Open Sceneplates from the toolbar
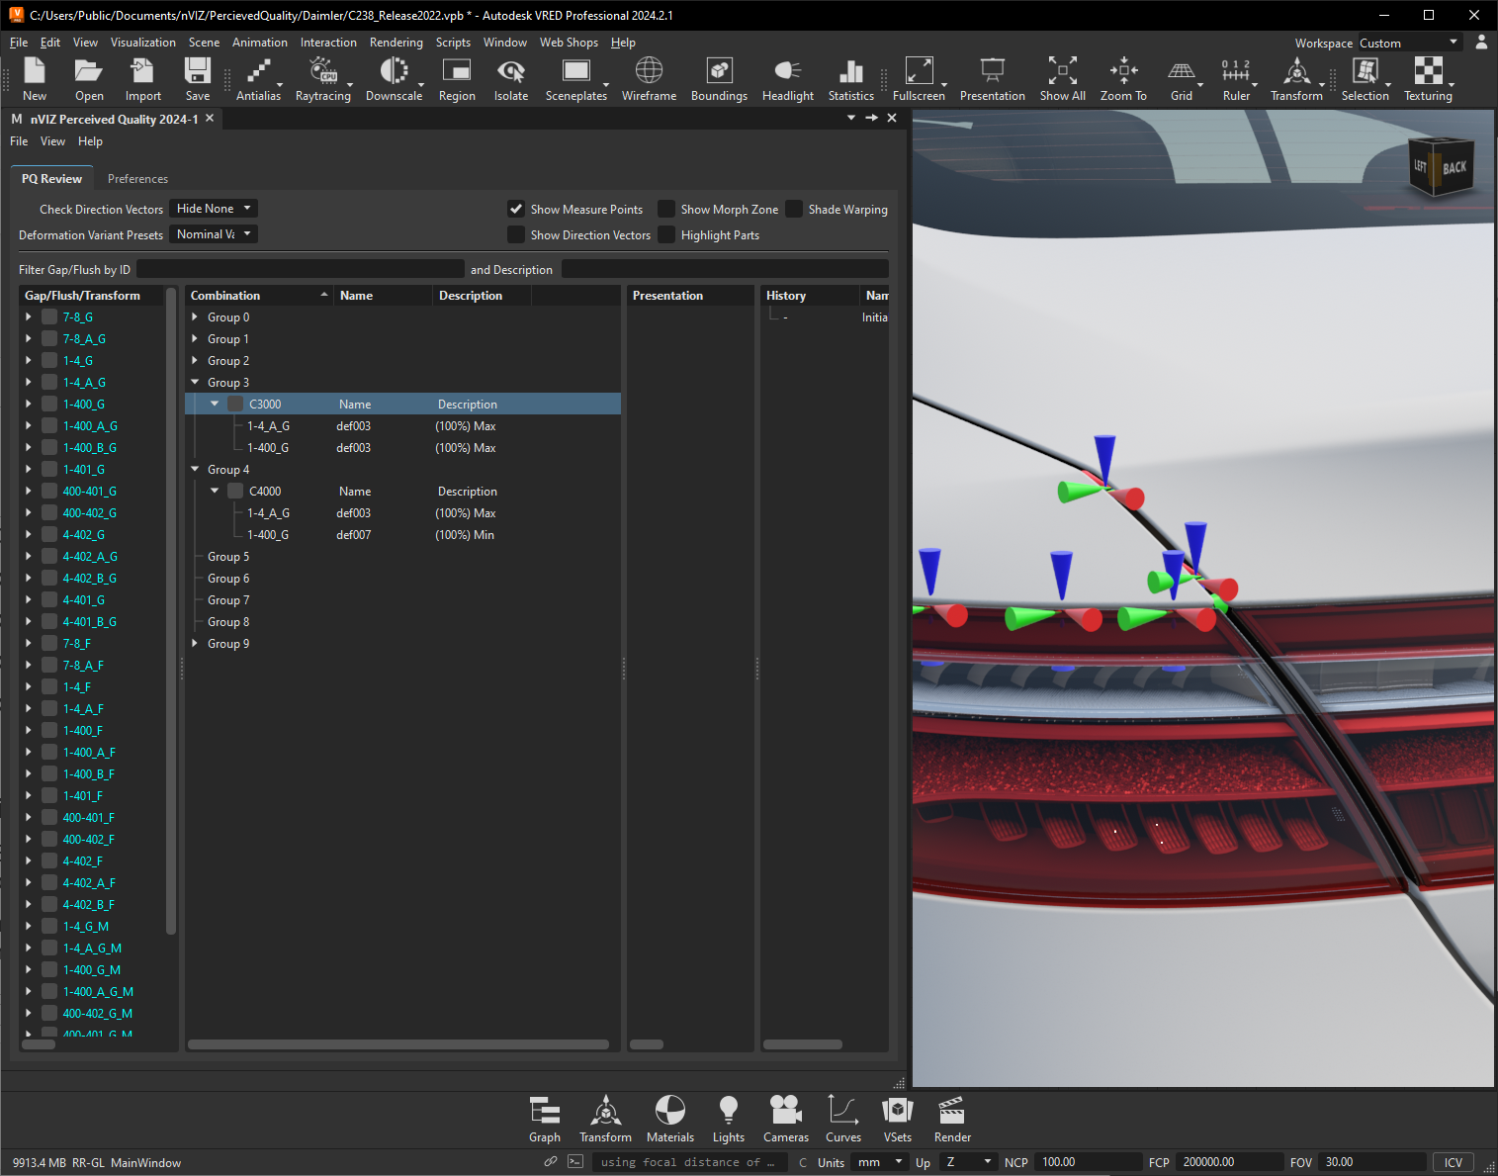The image size is (1498, 1176). (576, 79)
